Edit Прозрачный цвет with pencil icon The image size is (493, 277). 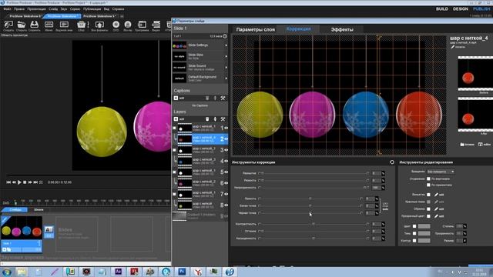pyautogui.click(x=436, y=216)
